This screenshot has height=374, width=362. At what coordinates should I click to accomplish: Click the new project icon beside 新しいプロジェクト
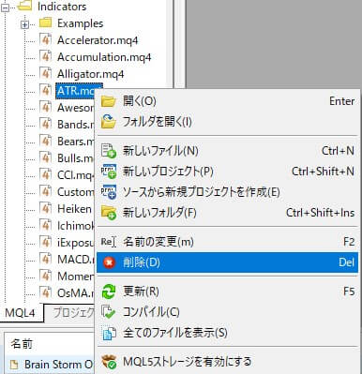(109, 172)
